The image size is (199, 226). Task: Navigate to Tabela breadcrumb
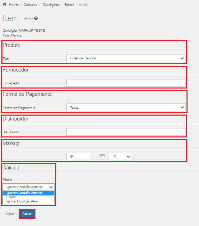[x=69, y=5]
